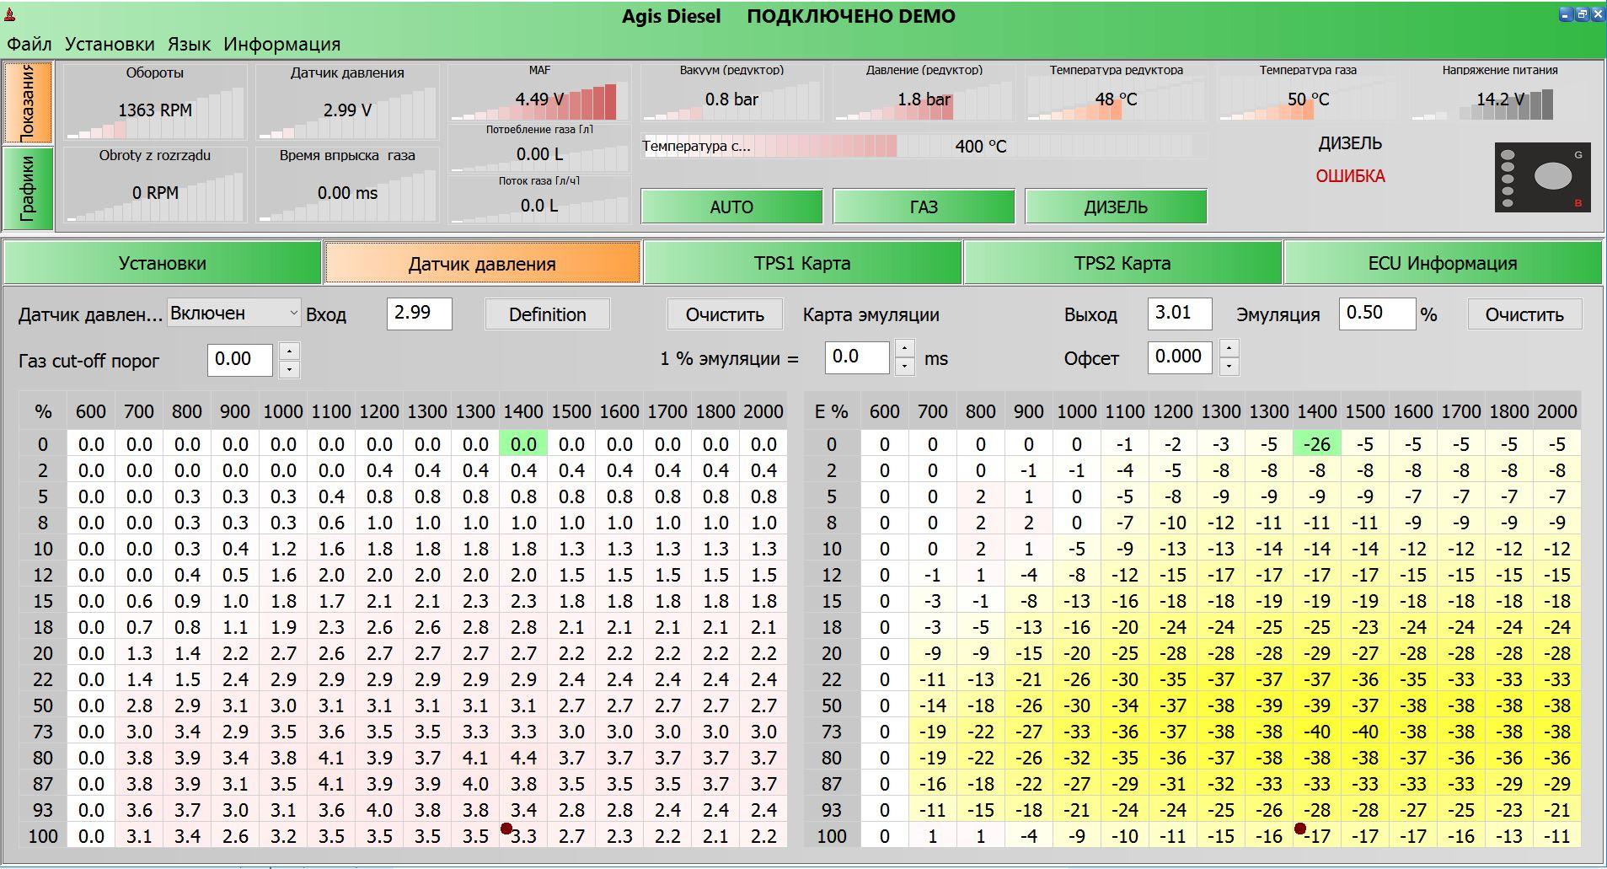The width and height of the screenshot is (1607, 869).
Task: Click the Температура с... 400 °C bar
Action: click(924, 146)
